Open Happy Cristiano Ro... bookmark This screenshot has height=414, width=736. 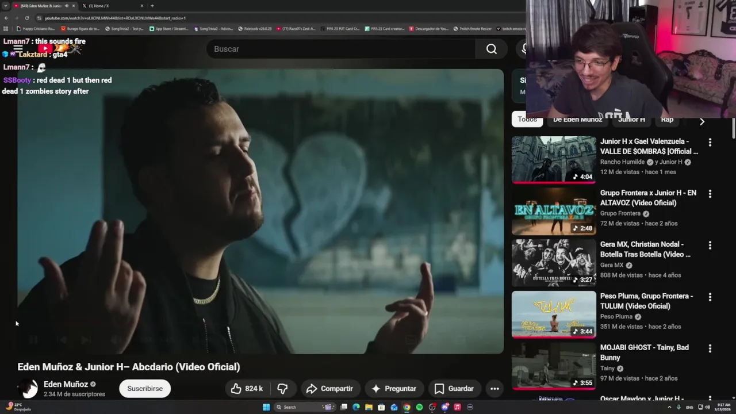(36, 28)
